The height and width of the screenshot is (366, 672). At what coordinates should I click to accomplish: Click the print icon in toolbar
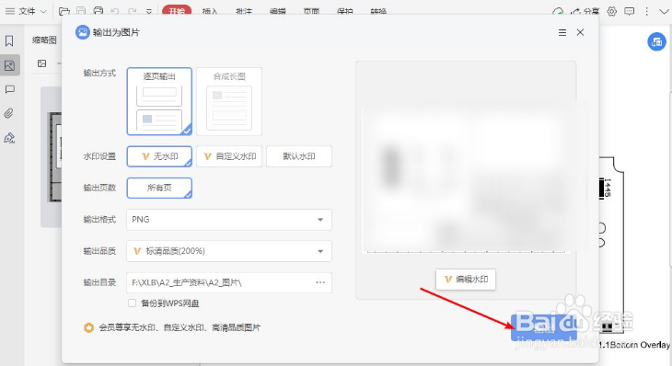click(x=98, y=11)
